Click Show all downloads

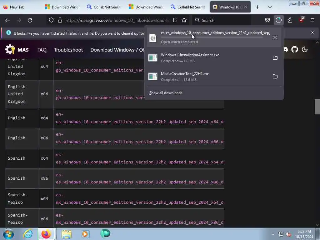coord(166,93)
